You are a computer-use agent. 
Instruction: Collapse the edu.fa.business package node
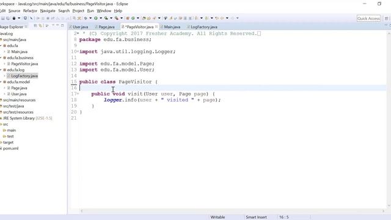click(x=1, y=57)
